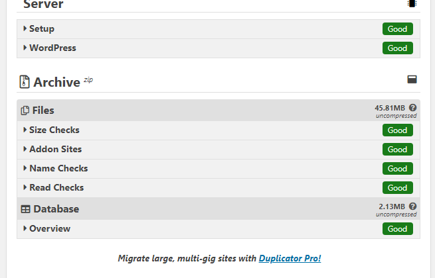This screenshot has height=278, width=435.
Task: Expand the Addon Sites details
Action: tap(218, 150)
